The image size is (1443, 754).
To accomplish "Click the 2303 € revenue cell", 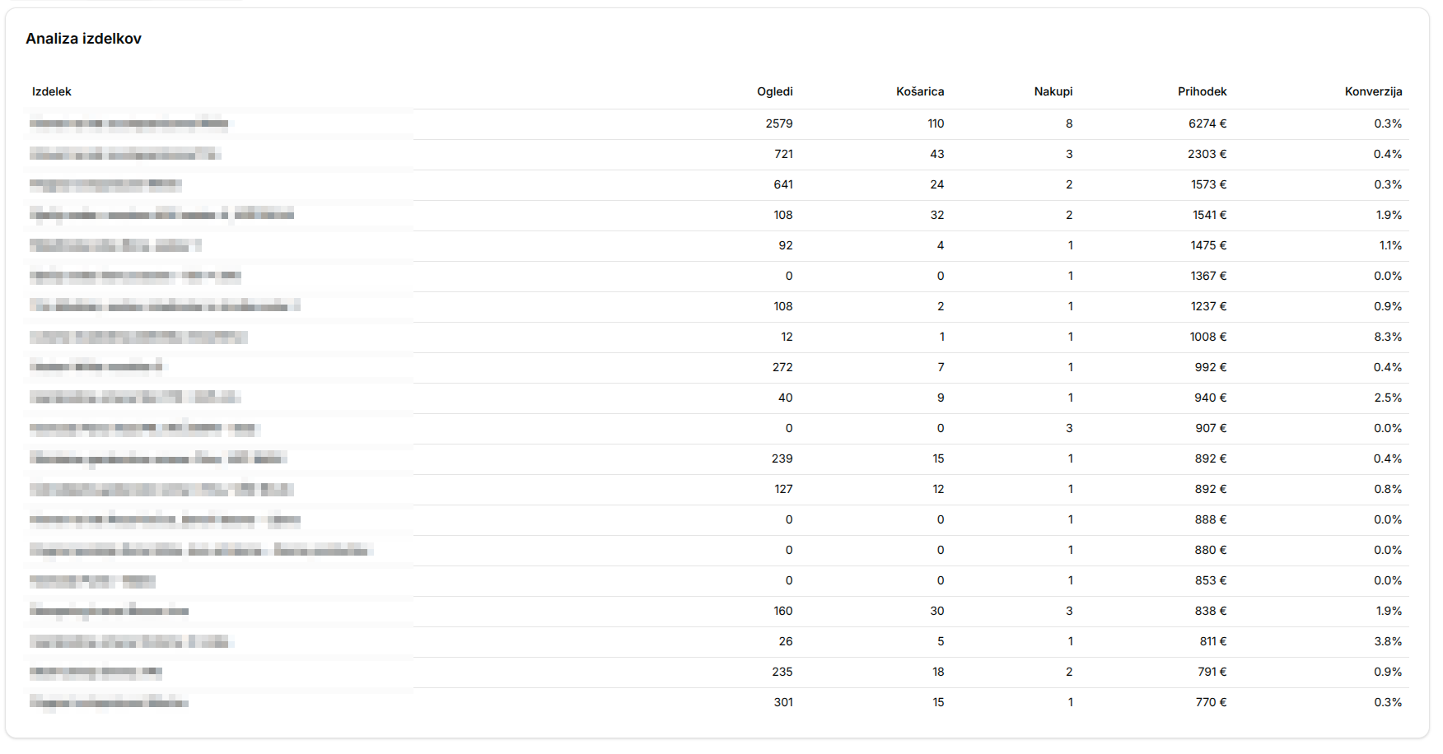I will pyautogui.click(x=1207, y=154).
